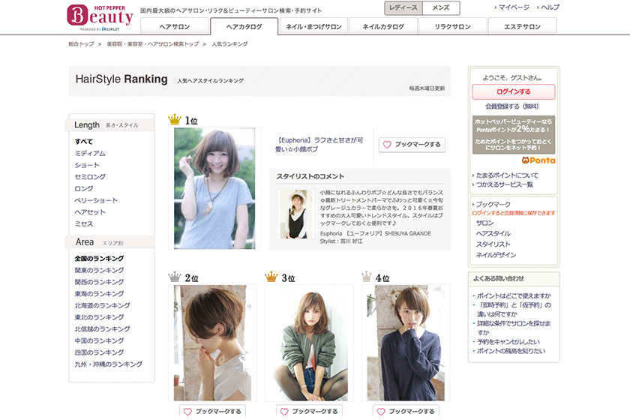Click the bronze crown icon beside 3位

(271, 277)
